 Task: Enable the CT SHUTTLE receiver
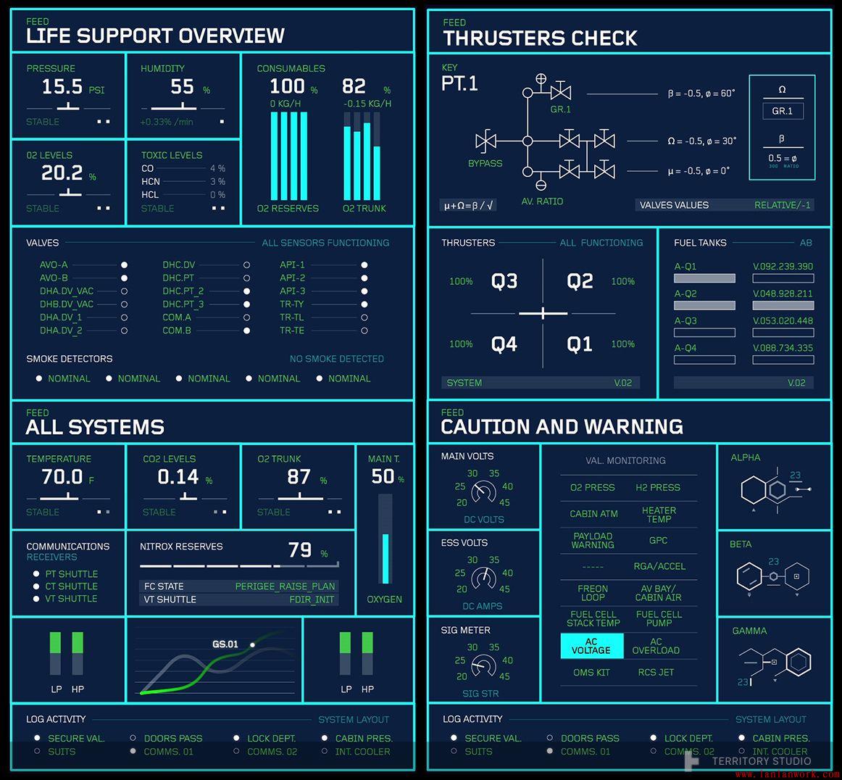36,586
